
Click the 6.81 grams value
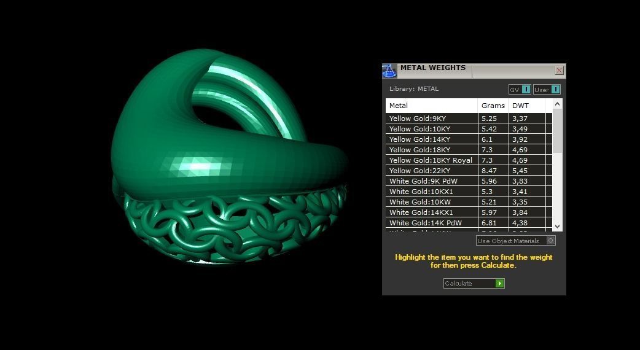(x=489, y=223)
